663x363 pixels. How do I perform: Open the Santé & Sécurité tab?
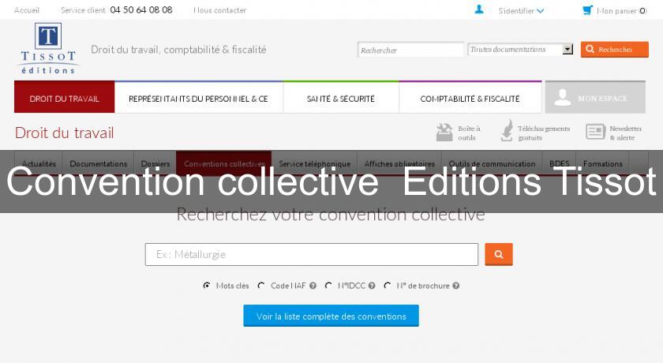[x=341, y=97]
